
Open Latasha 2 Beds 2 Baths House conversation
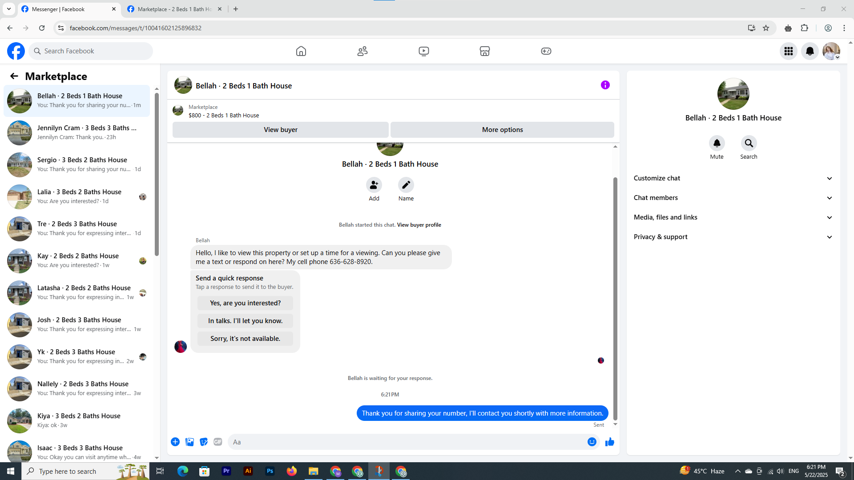point(77,292)
